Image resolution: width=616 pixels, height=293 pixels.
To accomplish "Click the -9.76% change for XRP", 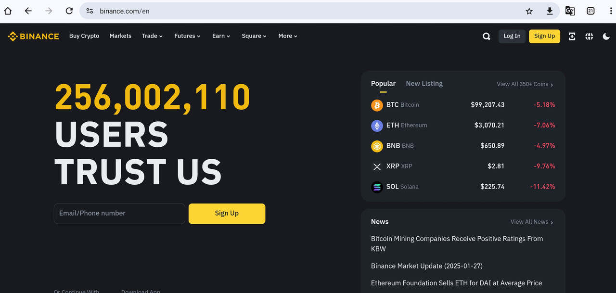I will click(x=544, y=166).
